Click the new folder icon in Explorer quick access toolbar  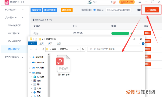click(x=40, y=39)
